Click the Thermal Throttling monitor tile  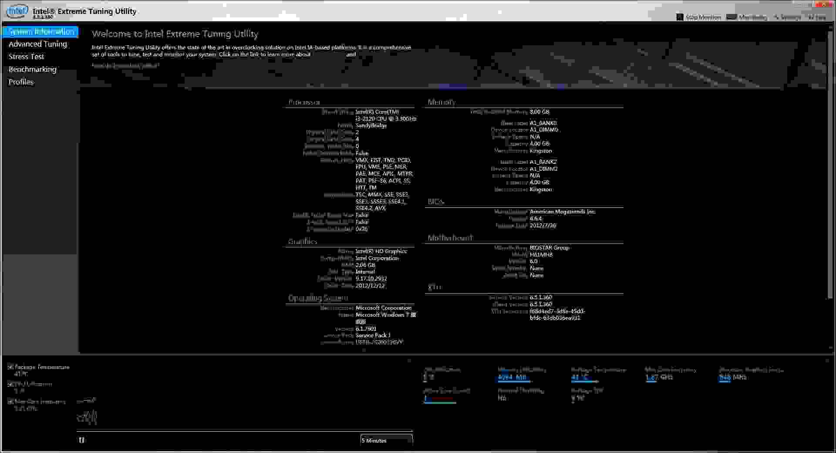(x=521, y=394)
